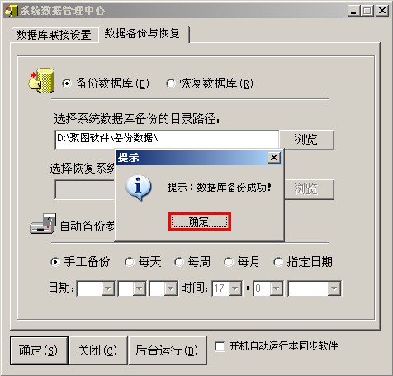Switch to 数据库联接设置 tab
393x376 pixels.
coord(54,36)
